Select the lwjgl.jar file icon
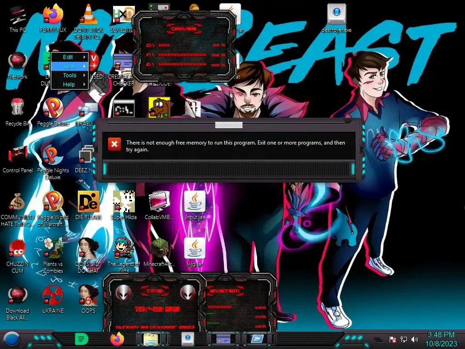The image size is (465, 349). (194, 252)
